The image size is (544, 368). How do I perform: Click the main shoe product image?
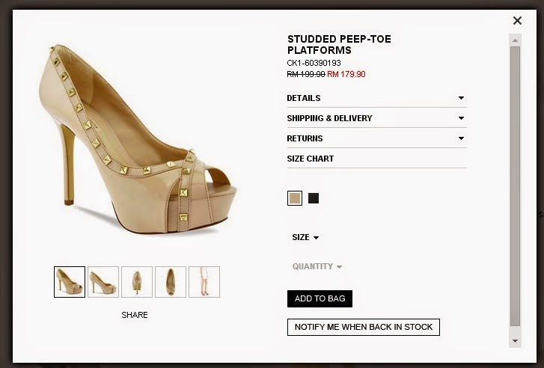click(x=138, y=139)
